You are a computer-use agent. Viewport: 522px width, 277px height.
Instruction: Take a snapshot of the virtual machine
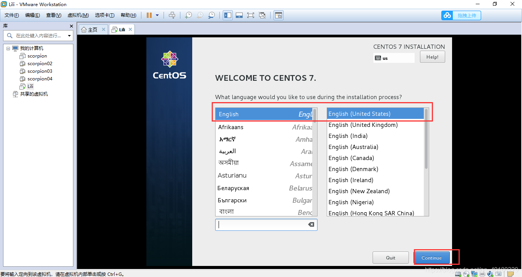(188, 15)
